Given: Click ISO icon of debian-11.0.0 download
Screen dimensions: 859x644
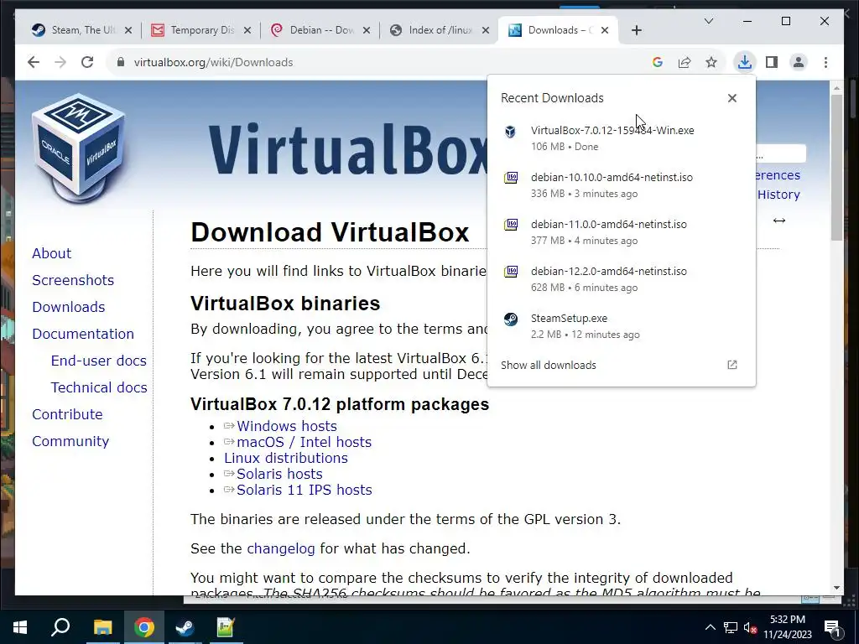Looking at the screenshot, I should [511, 225].
